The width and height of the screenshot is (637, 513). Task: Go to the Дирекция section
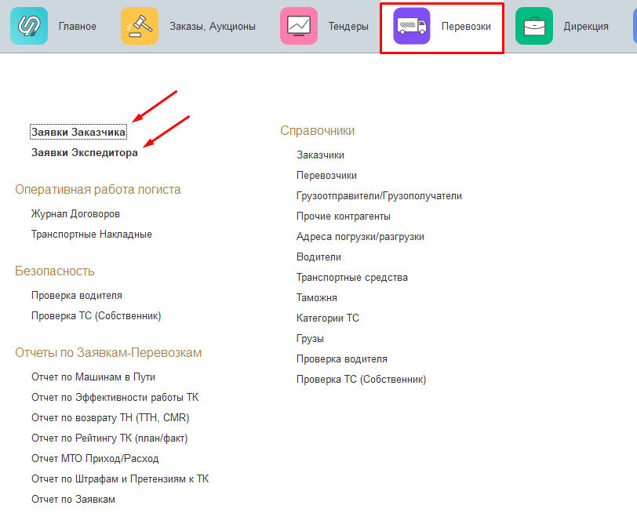point(586,27)
